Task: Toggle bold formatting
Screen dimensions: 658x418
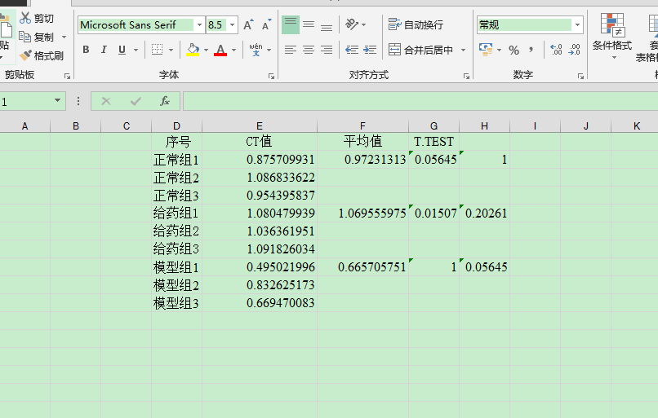Action: 86,50
